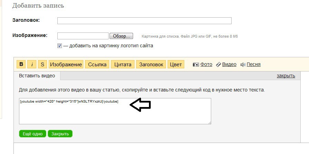Click the camera icon next to Фото
The image size is (309, 154).
[x=196, y=65]
